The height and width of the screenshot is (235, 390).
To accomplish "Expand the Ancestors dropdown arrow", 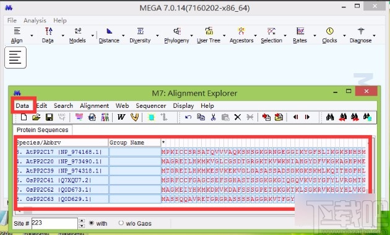I will pos(255,35).
